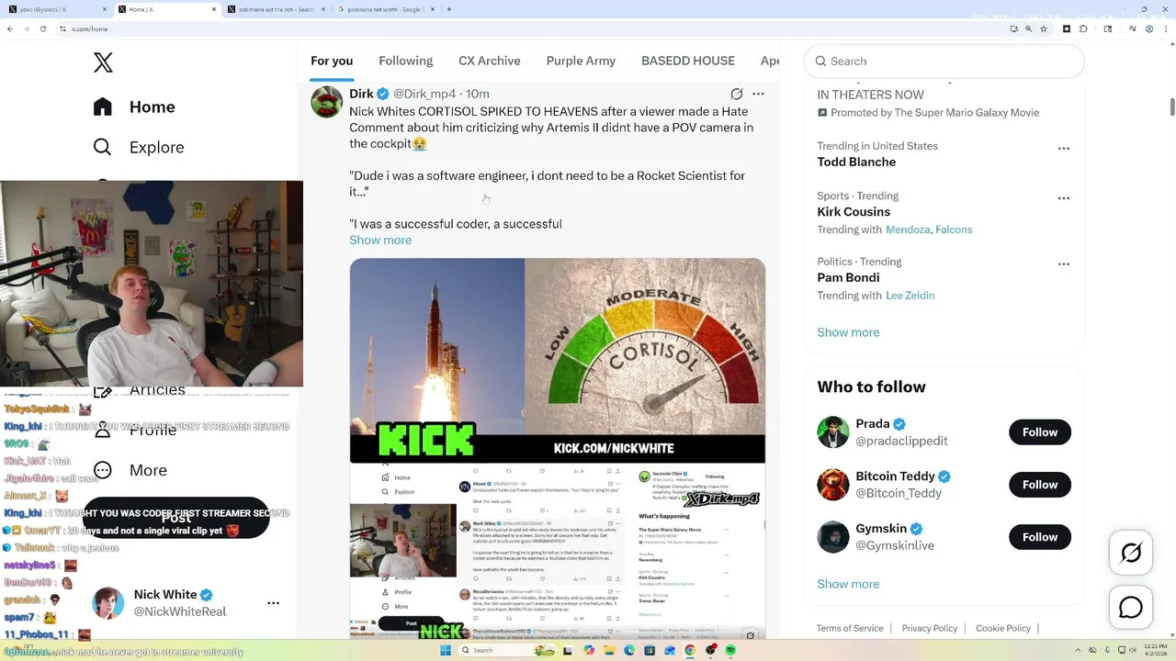Screen dimensions: 1176x661
Task: Open options for Pam Bondi trend
Action: tap(1063, 263)
